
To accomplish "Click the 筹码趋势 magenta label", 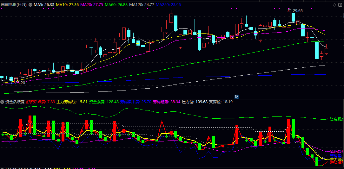I will 166,102.
